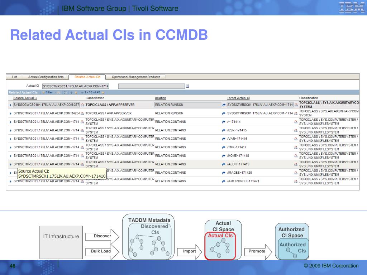
Task: Click classification icon after target /USR~171415
Action: [296, 130]
